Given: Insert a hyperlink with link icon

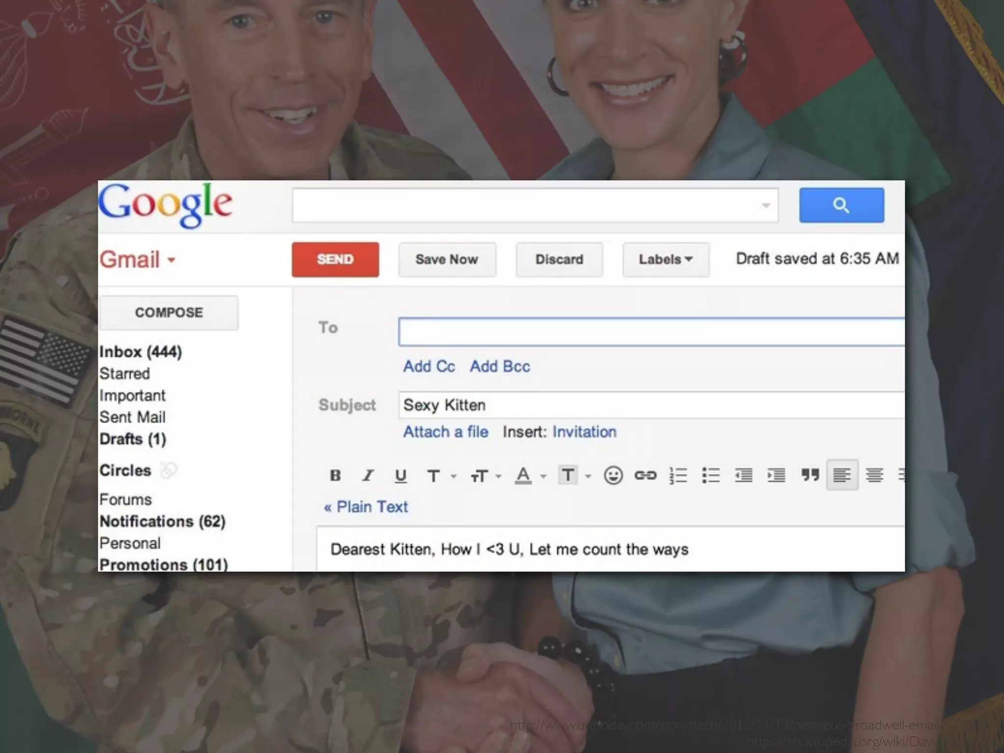Looking at the screenshot, I should [x=645, y=475].
